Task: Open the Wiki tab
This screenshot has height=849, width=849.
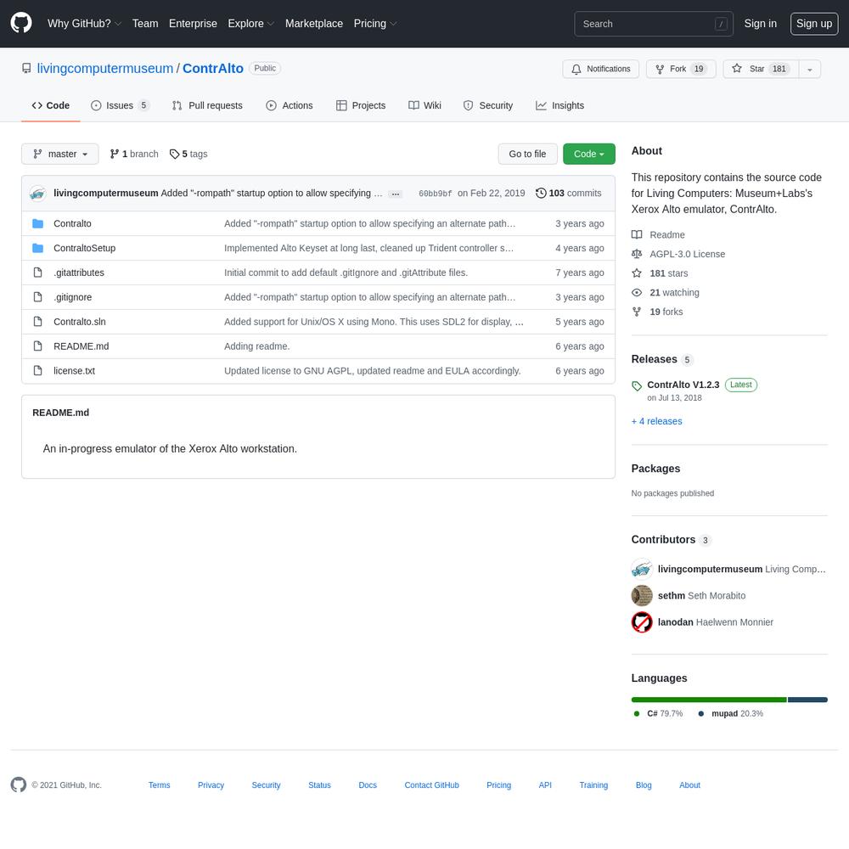Action: 425,105
